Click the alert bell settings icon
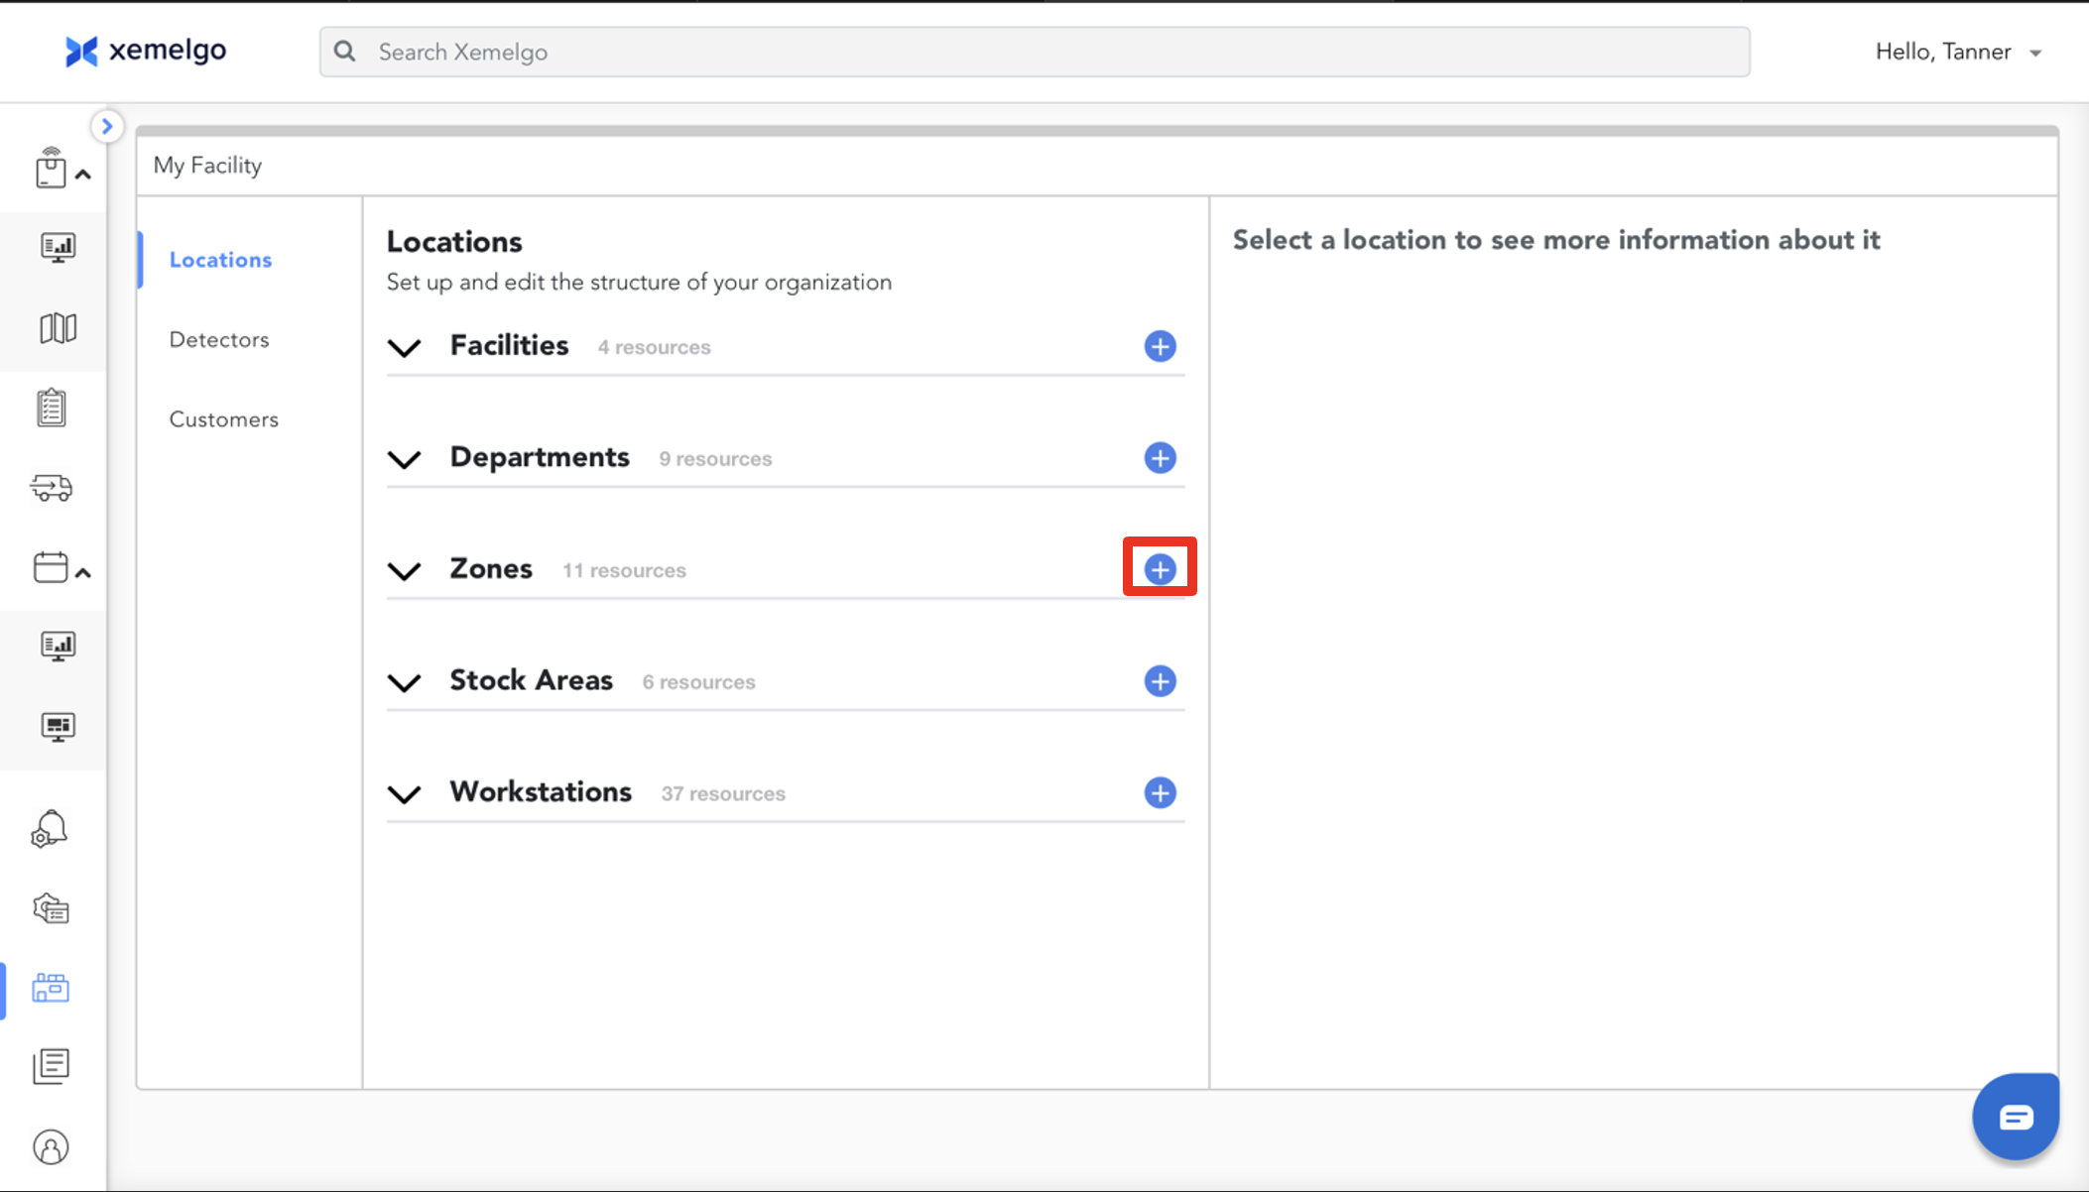This screenshot has width=2089, height=1192. click(x=50, y=829)
